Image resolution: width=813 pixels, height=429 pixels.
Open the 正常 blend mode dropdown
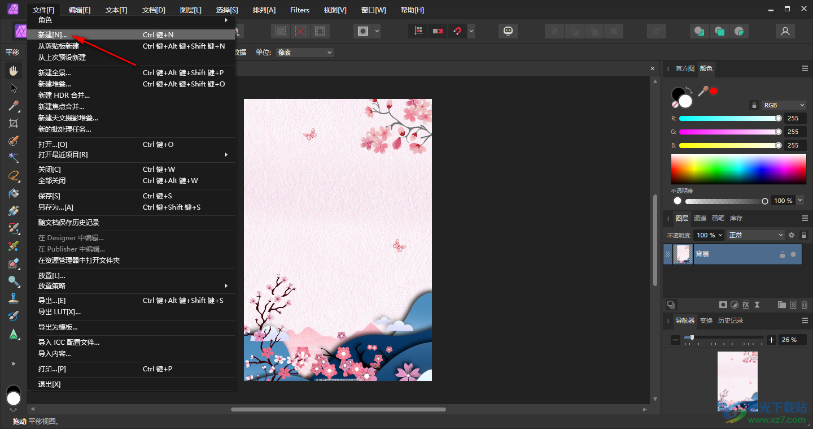click(757, 235)
